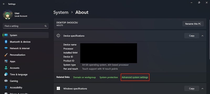Image resolution: width=210 pixels, height=94 pixels.
Task: Click the Gaming controller icon
Action: tap(6, 81)
